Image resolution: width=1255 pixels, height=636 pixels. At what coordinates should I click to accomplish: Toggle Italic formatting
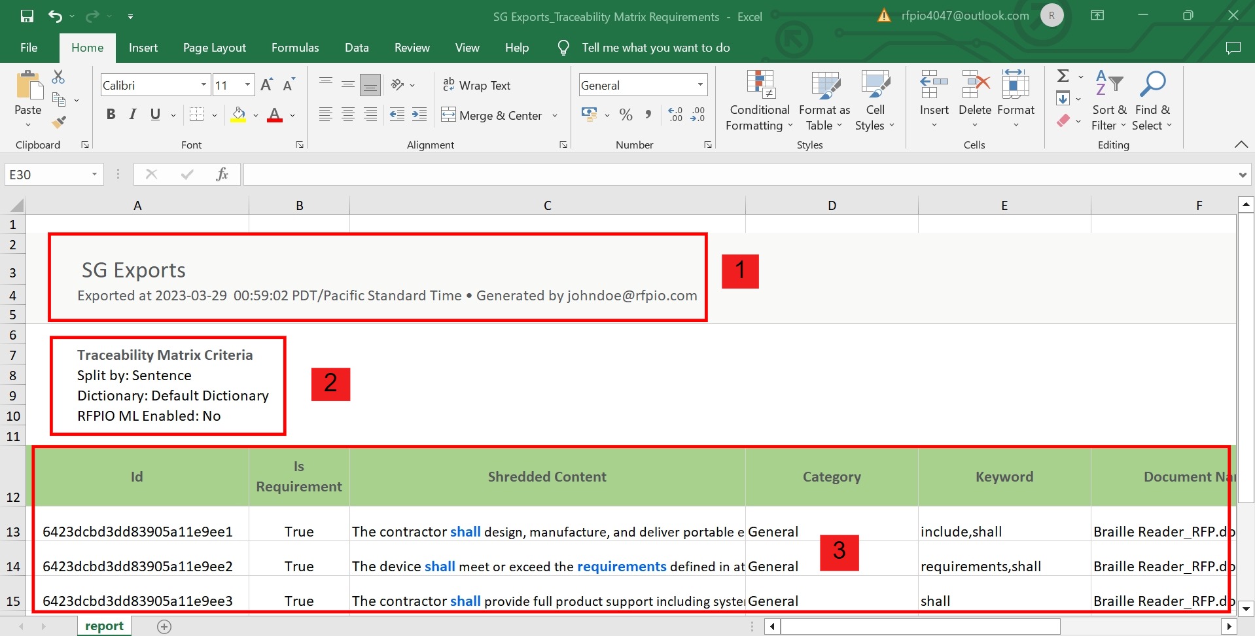[x=133, y=115]
